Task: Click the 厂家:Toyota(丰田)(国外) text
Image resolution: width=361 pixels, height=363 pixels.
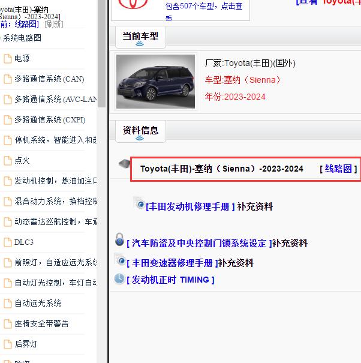Action: tap(250, 63)
